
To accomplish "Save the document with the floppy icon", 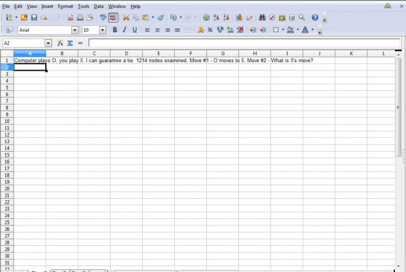I will 34,18.
